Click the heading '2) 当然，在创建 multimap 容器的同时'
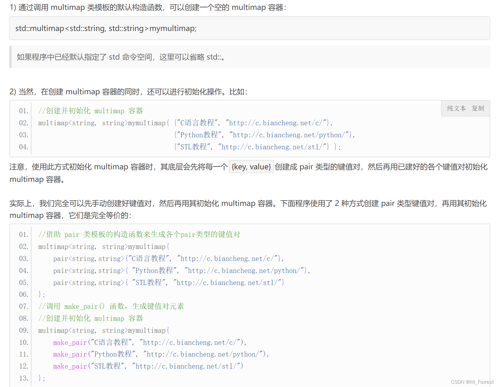Image resolution: width=498 pixels, height=387 pixels. pos(129,92)
